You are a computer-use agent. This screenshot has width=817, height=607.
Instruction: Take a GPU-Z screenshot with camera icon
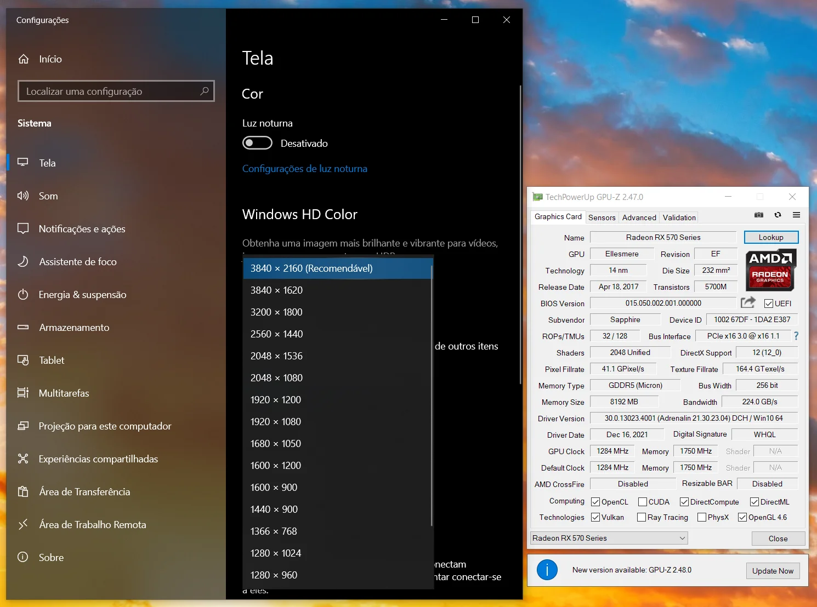point(759,215)
